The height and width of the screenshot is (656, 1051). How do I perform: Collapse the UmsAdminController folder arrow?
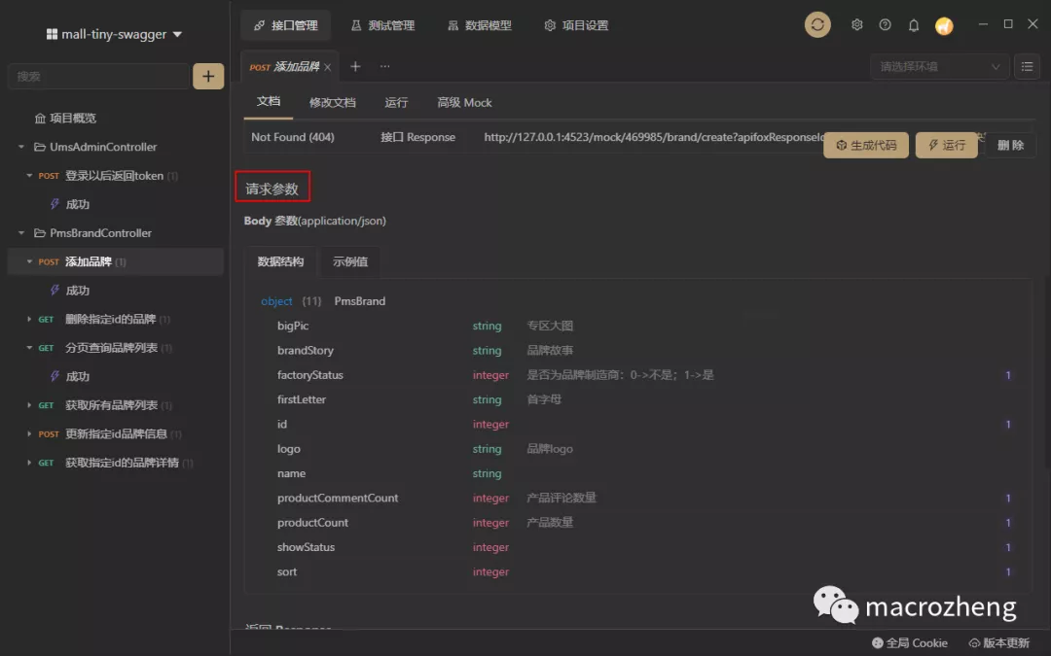pyautogui.click(x=21, y=148)
